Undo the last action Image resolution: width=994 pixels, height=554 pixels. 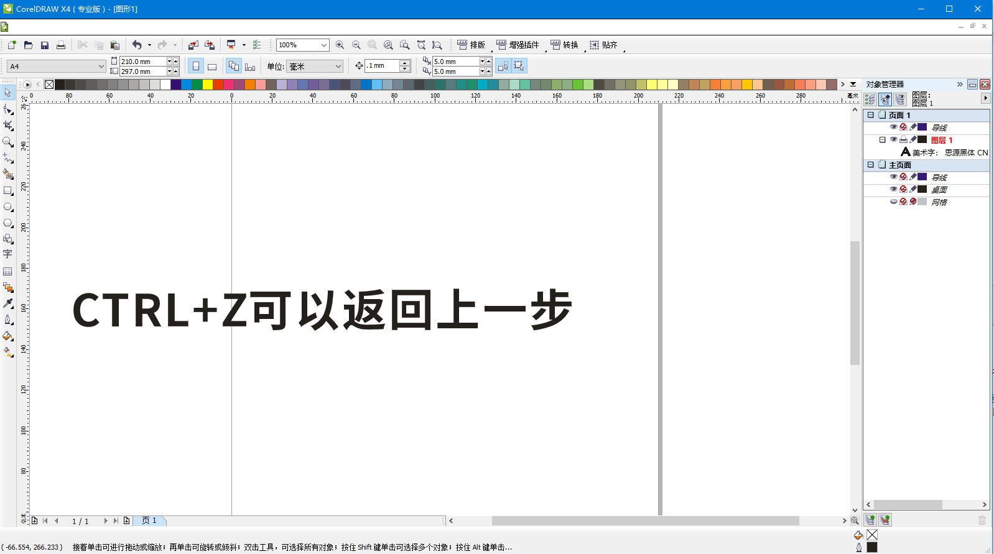(x=137, y=45)
